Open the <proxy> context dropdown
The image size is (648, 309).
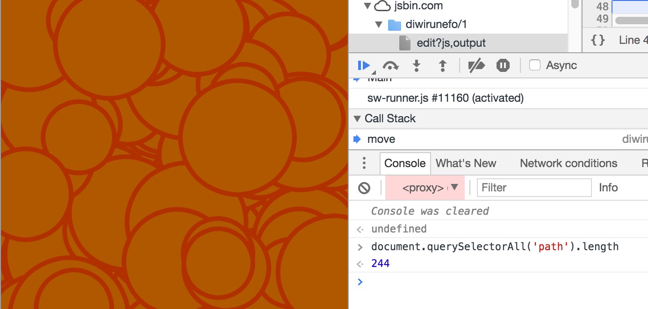[x=425, y=188]
